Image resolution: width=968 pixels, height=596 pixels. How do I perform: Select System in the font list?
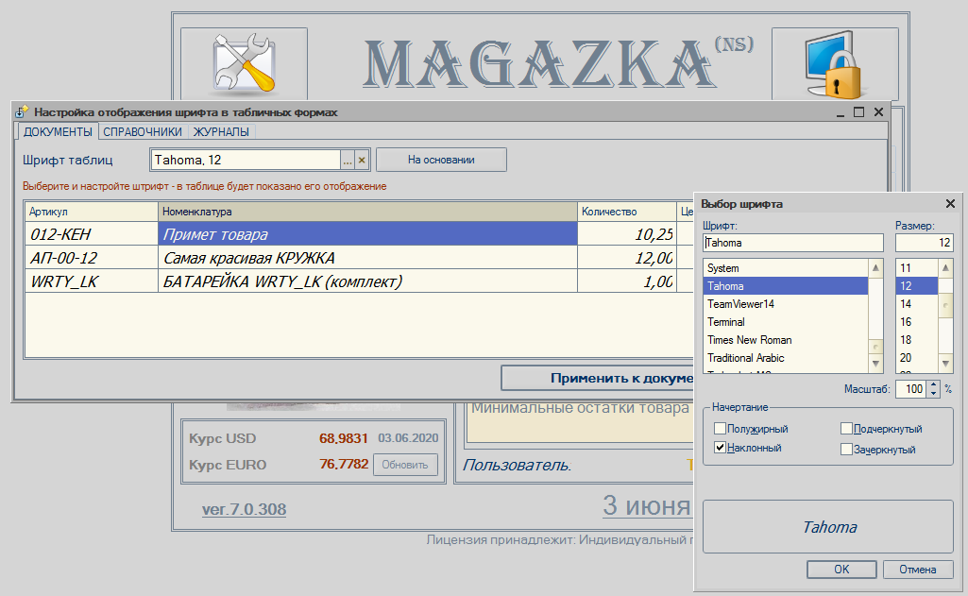(786, 268)
